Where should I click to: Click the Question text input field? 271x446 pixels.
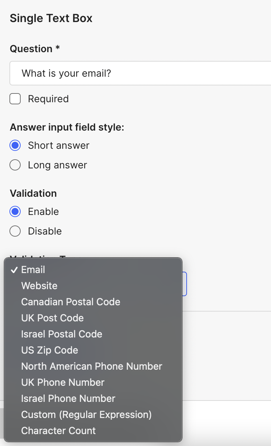coord(140,74)
